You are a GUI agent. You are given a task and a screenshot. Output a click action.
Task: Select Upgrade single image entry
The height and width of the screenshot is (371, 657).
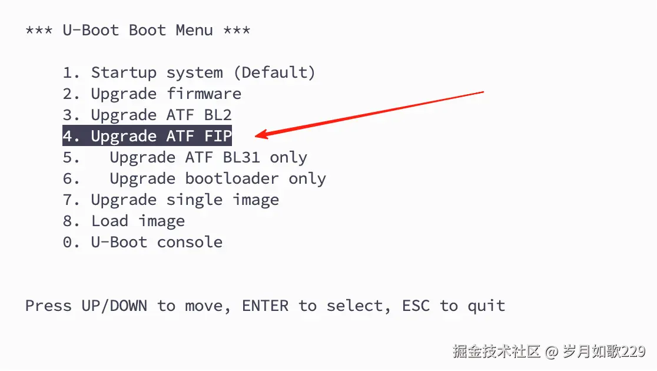pyautogui.click(x=171, y=200)
